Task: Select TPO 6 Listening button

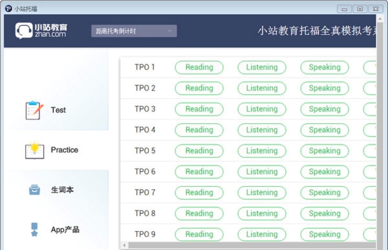Action: (x=262, y=172)
